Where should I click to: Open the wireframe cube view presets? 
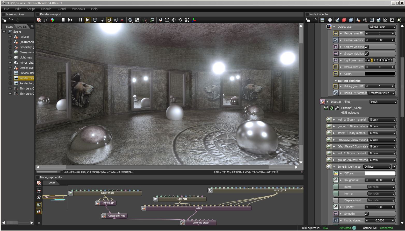pos(167,20)
